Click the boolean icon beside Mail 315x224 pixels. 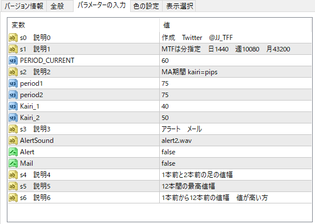(x=13, y=163)
